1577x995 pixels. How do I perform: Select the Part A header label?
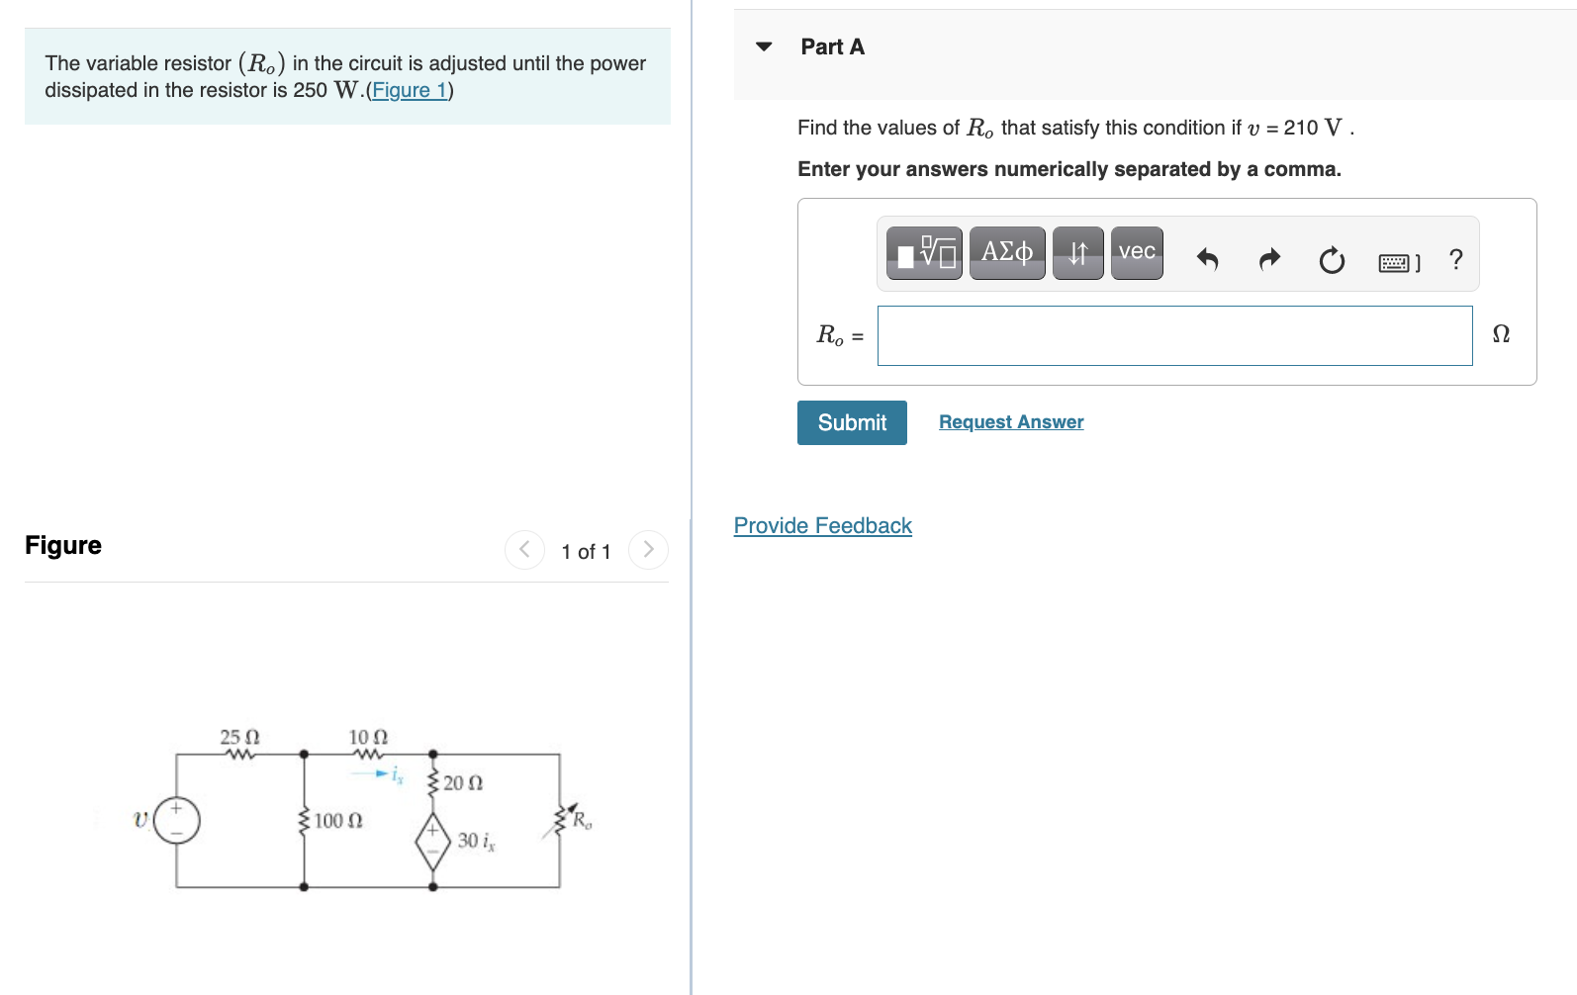(832, 45)
